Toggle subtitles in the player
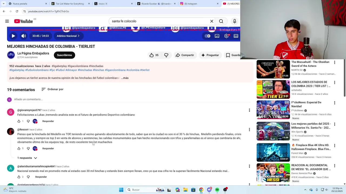346x194 pixels. (217, 36)
